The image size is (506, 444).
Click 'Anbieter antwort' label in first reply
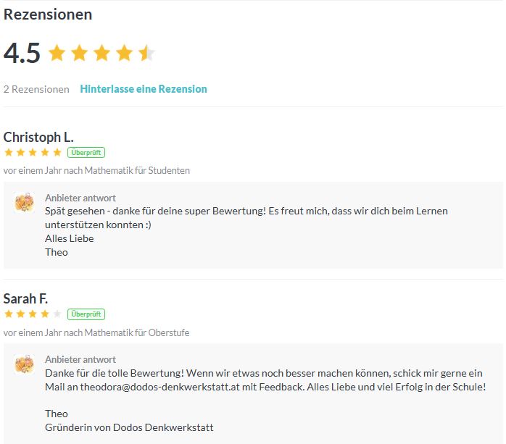coord(80,198)
